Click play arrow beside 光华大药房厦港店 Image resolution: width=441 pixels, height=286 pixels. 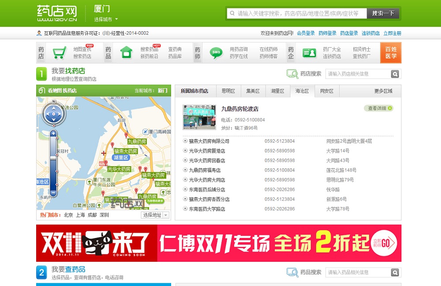185,151
